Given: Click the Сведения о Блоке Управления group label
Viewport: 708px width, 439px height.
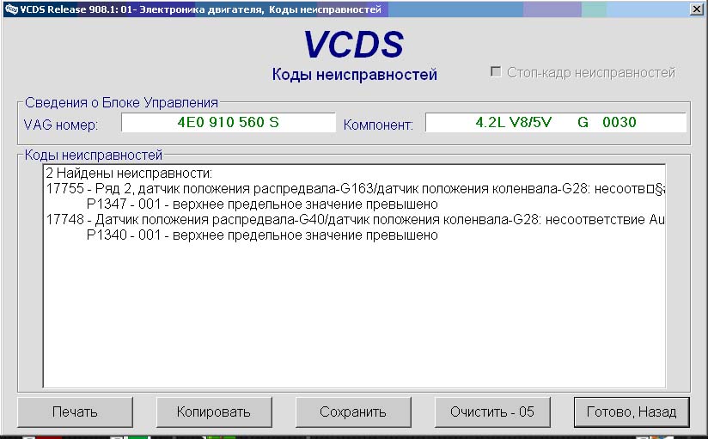Looking at the screenshot, I should 121,102.
